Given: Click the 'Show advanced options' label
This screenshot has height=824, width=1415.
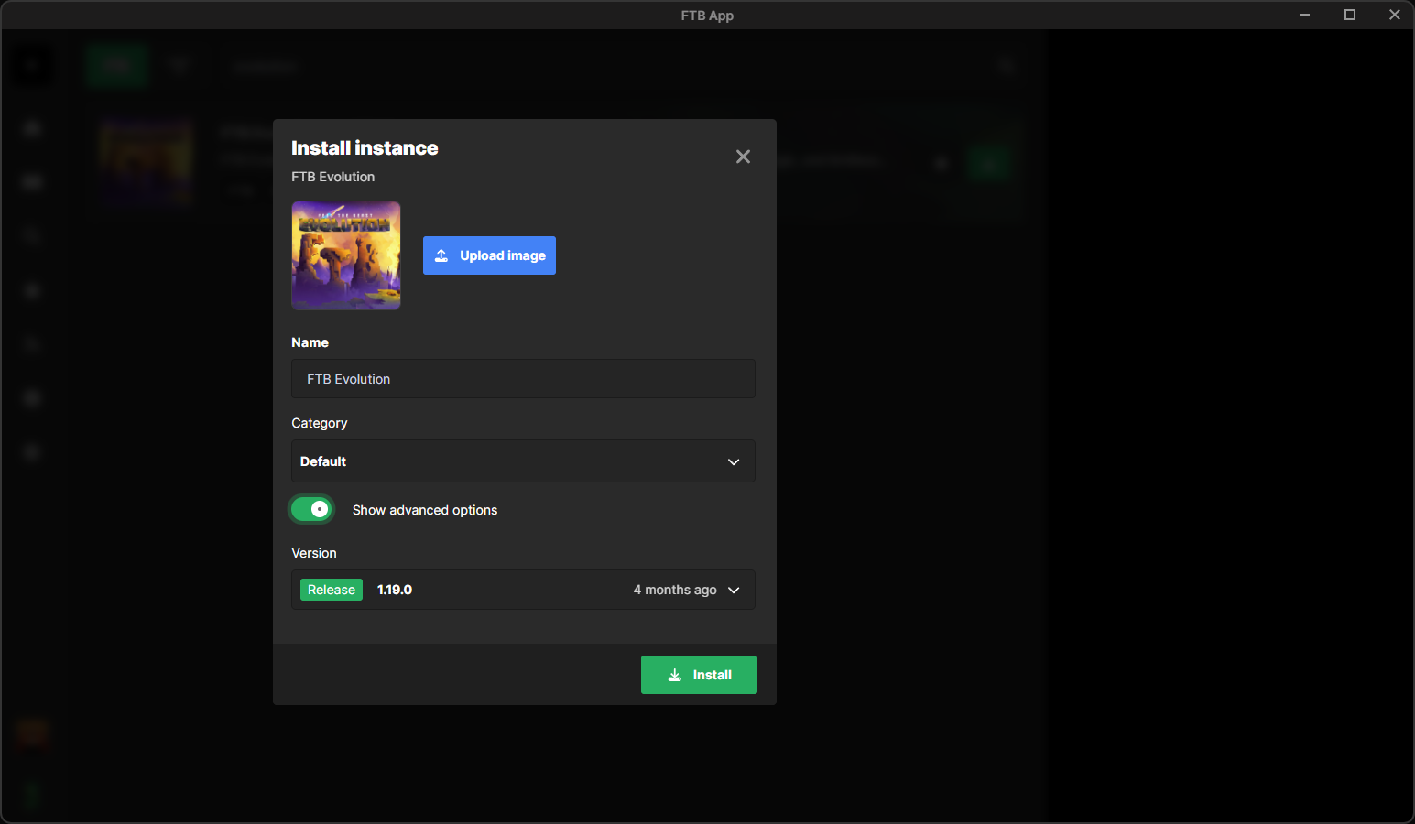Looking at the screenshot, I should [x=424, y=510].
